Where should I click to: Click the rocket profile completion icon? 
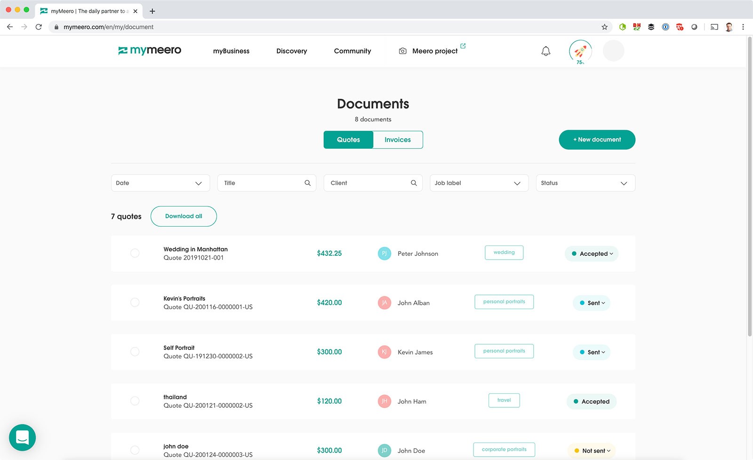pos(580,52)
